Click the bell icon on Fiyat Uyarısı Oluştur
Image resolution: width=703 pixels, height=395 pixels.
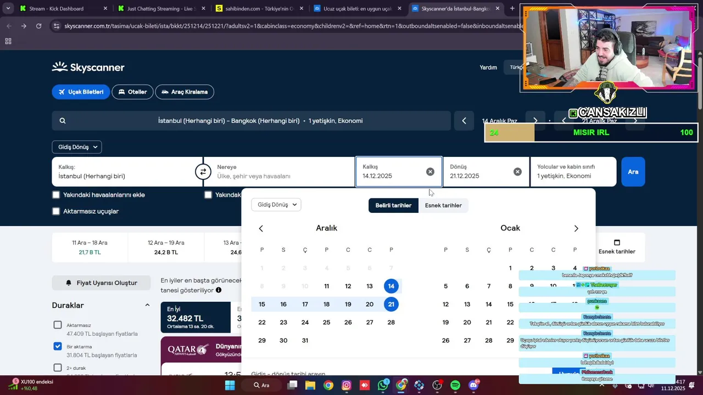pos(69,283)
